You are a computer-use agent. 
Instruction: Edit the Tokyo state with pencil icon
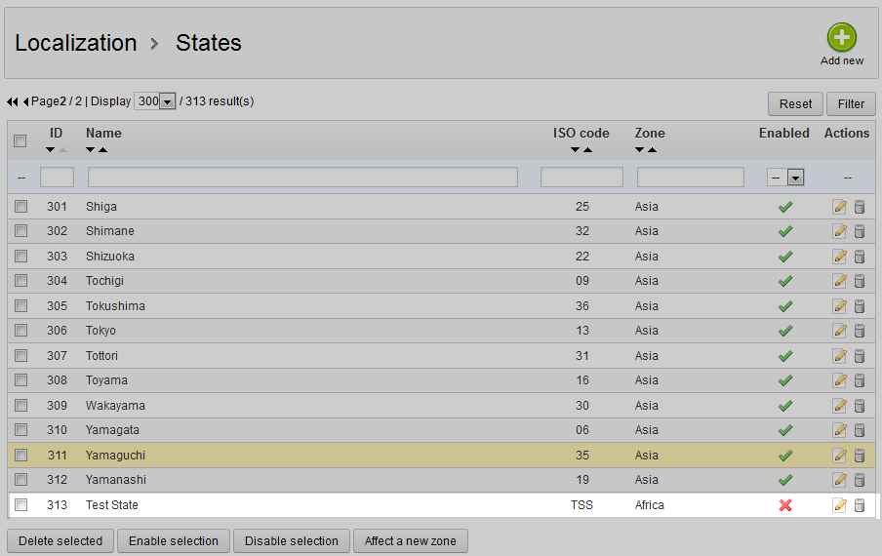[x=839, y=331]
